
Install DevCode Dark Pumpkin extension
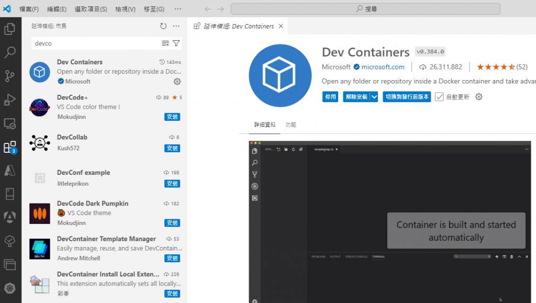(x=172, y=223)
